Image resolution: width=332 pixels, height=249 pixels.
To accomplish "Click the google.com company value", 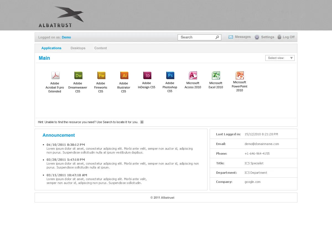I will (x=253, y=182).
